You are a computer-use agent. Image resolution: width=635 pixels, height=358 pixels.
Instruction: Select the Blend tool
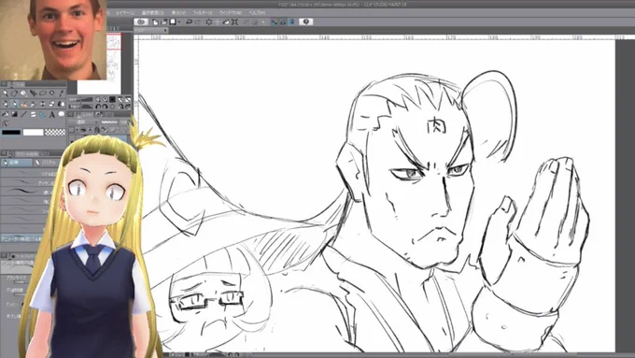[x=62, y=104]
